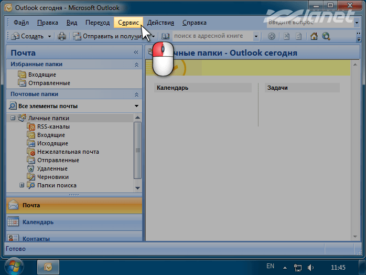Select the Личные папки folder
Screen dimensions: 366x275
pyautogui.click(x=49, y=118)
